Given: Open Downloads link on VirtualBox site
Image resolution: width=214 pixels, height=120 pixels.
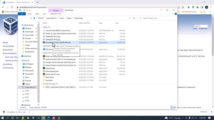Looking at the screenshot, I should point(8,50).
